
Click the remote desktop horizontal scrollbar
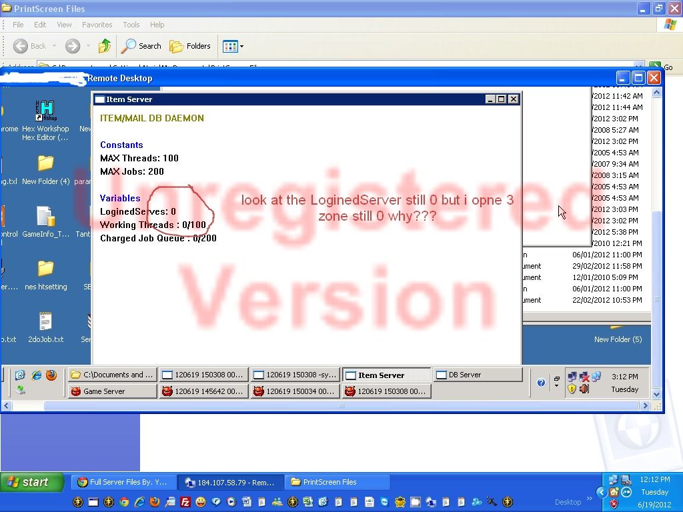341,405
